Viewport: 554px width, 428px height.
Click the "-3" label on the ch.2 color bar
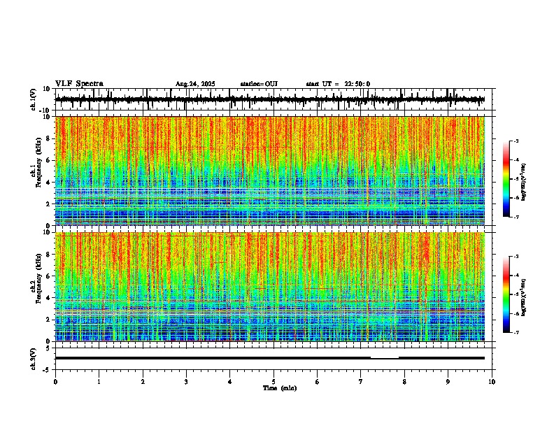point(516,257)
